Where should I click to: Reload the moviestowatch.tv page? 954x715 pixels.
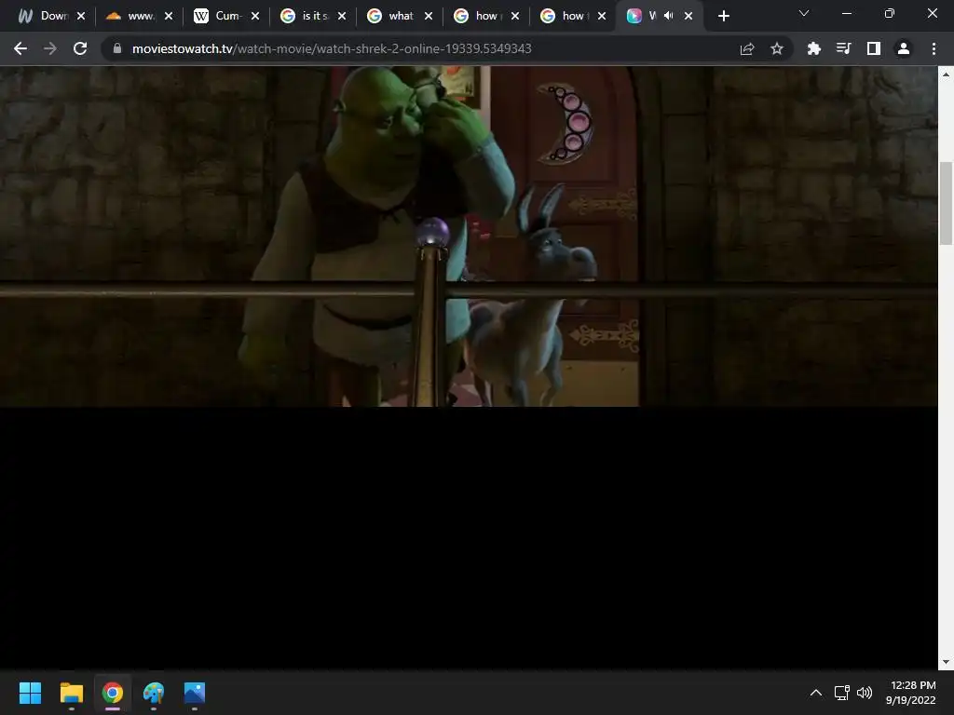coord(80,48)
